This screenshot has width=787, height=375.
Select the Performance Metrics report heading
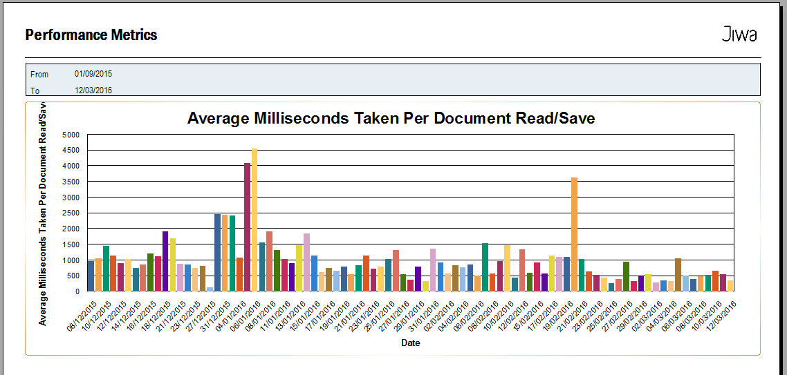point(91,35)
